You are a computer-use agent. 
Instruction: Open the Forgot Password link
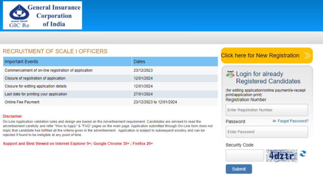[293, 121]
